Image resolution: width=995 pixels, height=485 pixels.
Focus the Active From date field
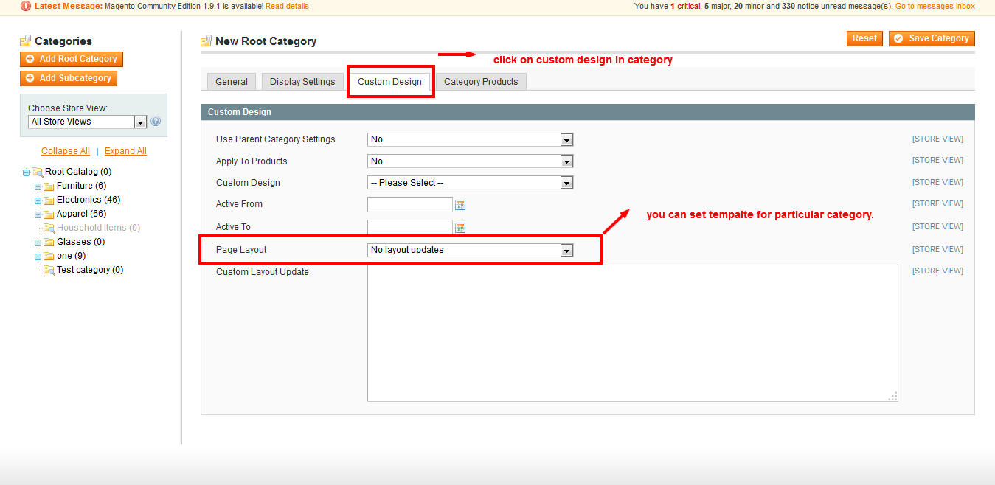point(410,205)
